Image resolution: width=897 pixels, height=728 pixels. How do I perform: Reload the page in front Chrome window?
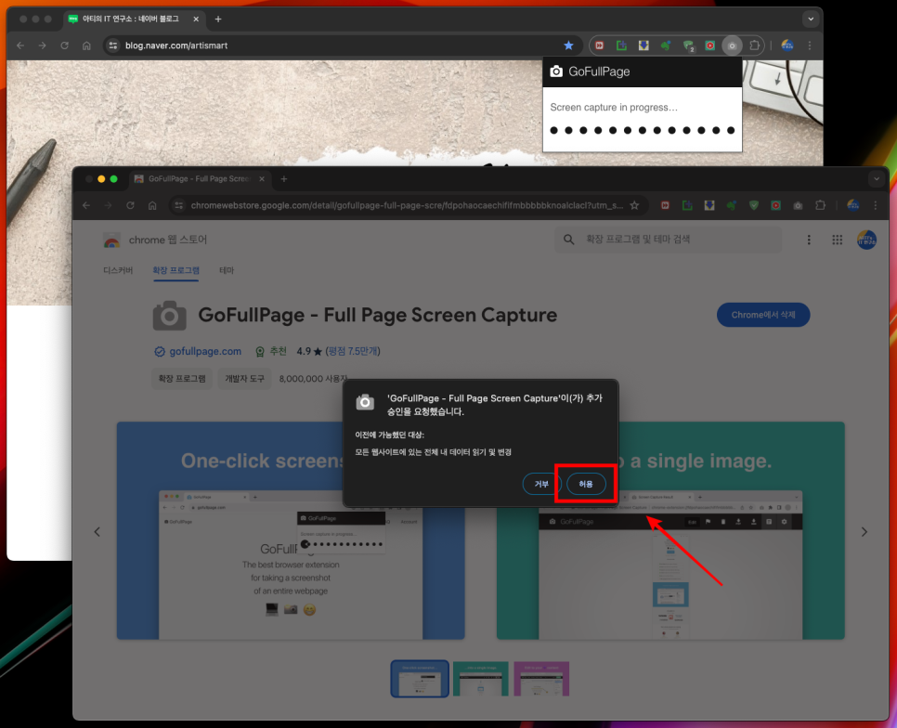click(x=130, y=205)
